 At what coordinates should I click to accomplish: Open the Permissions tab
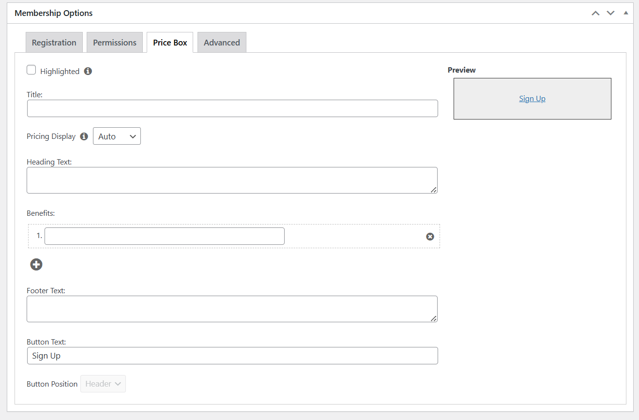click(x=115, y=43)
